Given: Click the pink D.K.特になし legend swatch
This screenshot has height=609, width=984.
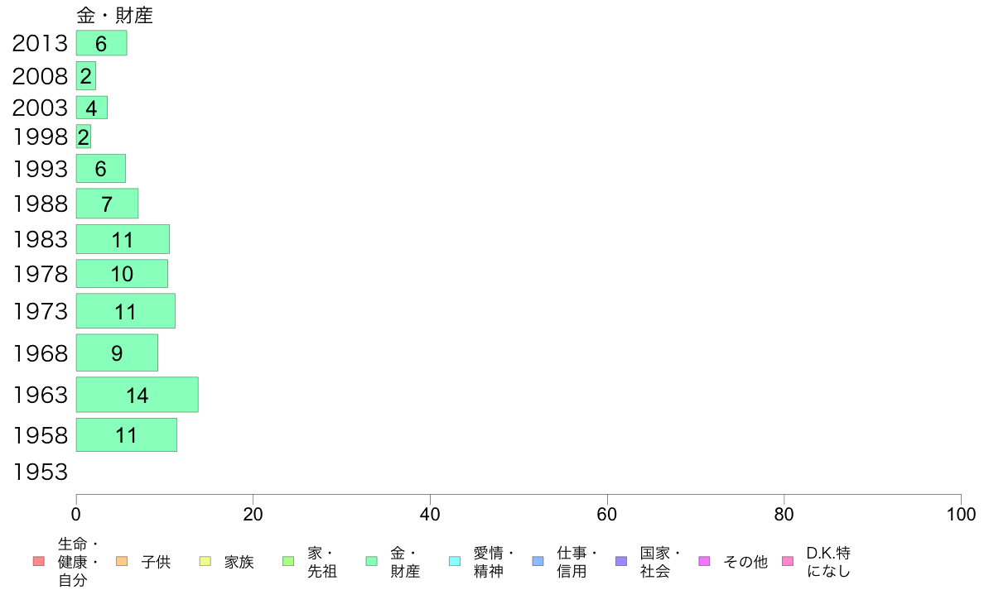Looking at the screenshot, I should click(x=788, y=561).
